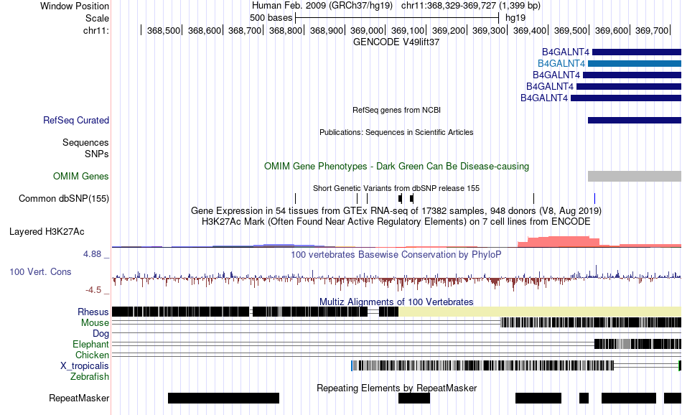This screenshot has width=682, height=415.
Task: Click Repeating Elements by RepeatMasker title
Action: [x=396, y=388]
